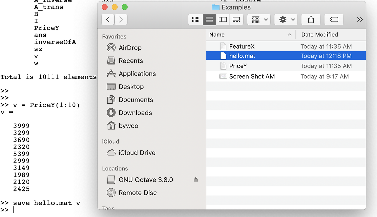Viewport: 377px width, 217px height.
Task: Go to iCloud Drive
Action: click(137, 153)
